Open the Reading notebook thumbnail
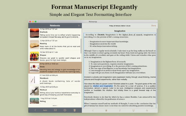The width and height of the screenshot is (186, 116). (34, 45)
